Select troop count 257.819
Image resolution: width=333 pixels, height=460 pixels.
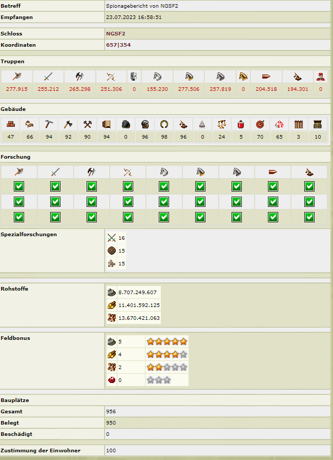pyautogui.click(x=220, y=89)
